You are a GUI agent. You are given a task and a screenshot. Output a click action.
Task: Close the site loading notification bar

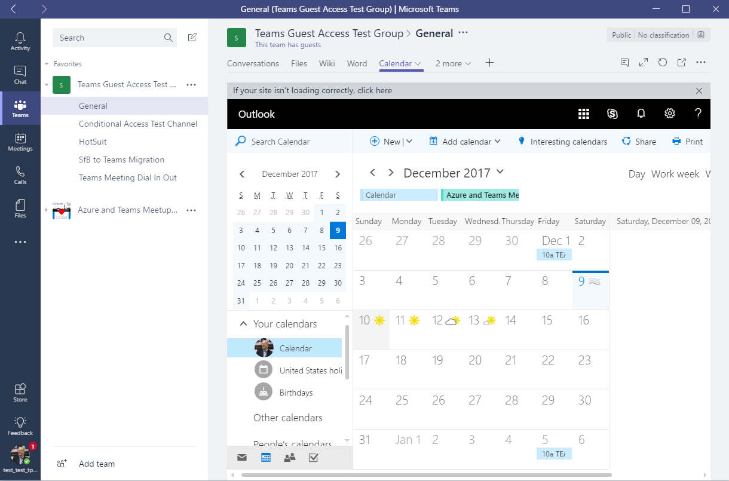699,91
